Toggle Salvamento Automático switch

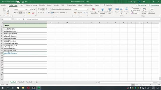point(18,2)
